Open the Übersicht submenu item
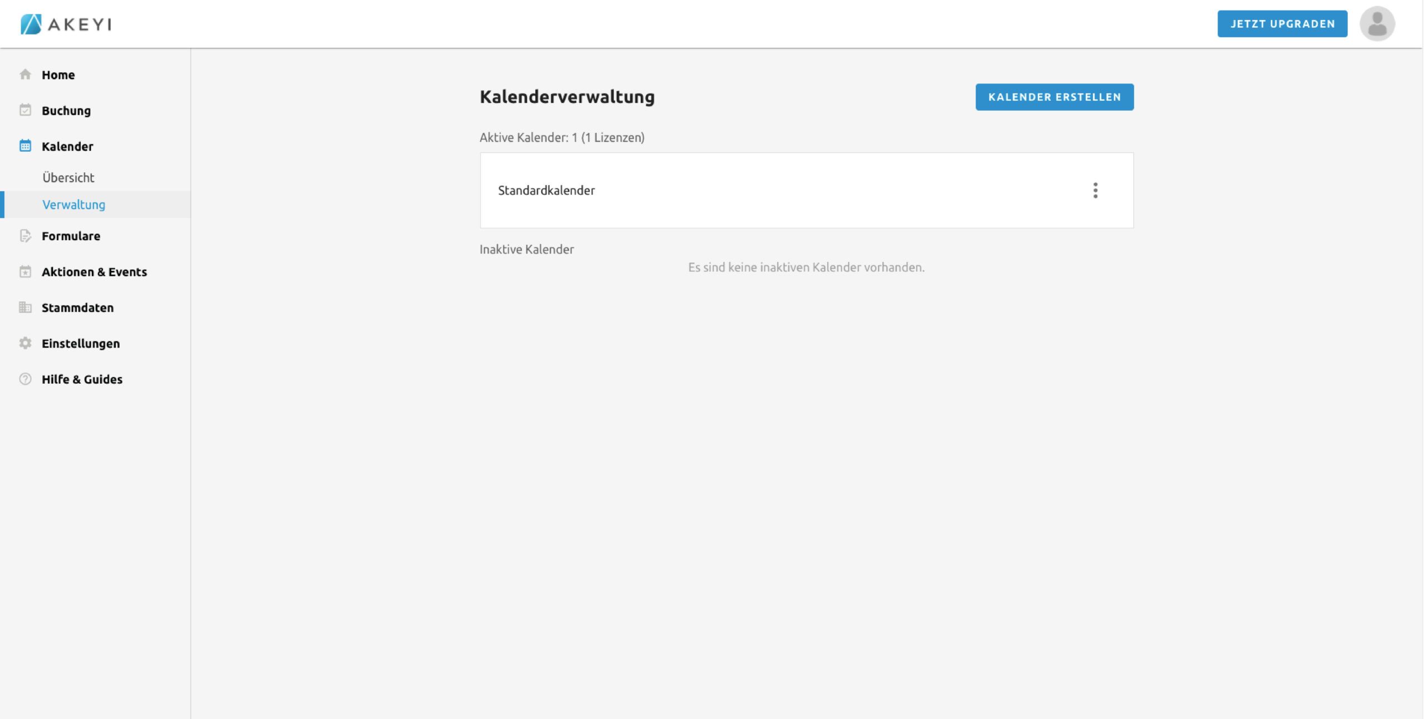 [68, 177]
